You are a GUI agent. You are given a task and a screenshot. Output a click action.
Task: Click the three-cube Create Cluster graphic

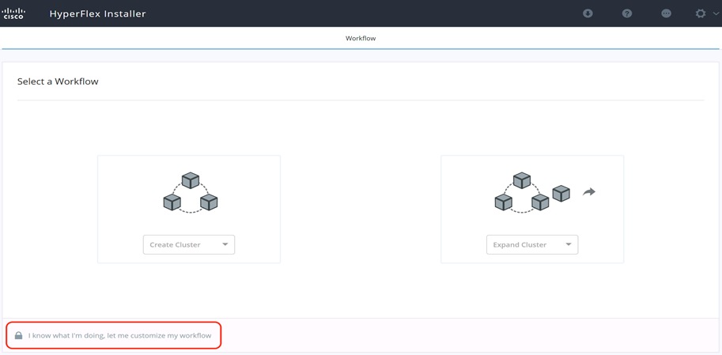coord(190,192)
